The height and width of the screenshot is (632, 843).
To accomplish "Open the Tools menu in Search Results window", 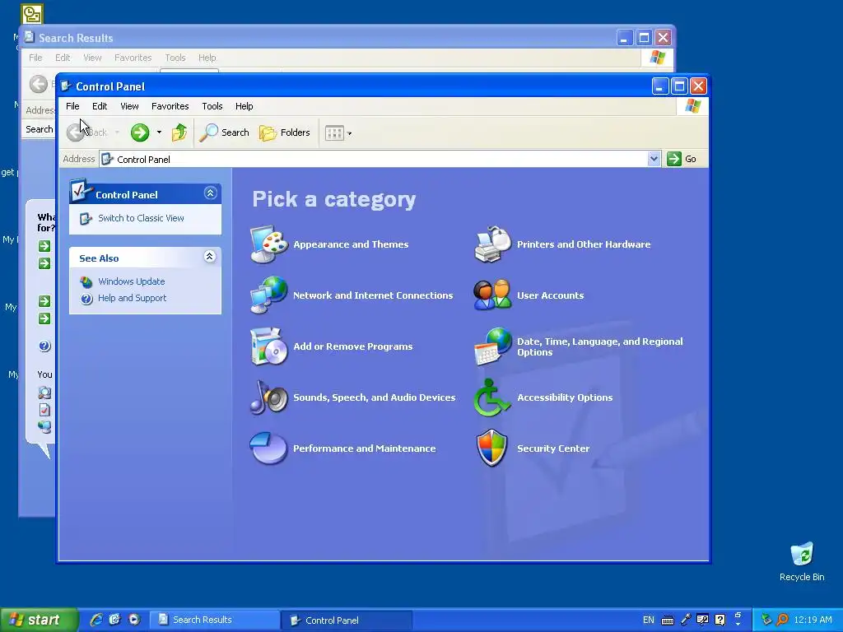I will (x=175, y=58).
